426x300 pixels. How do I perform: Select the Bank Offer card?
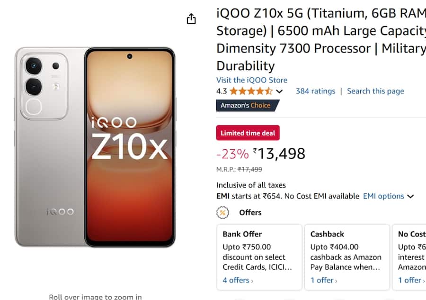tap(259, 256)
